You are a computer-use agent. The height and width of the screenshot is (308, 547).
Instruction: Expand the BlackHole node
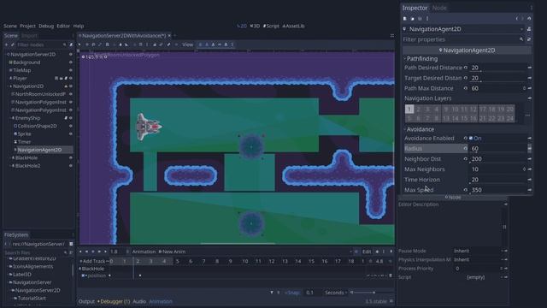pos(10,157)
